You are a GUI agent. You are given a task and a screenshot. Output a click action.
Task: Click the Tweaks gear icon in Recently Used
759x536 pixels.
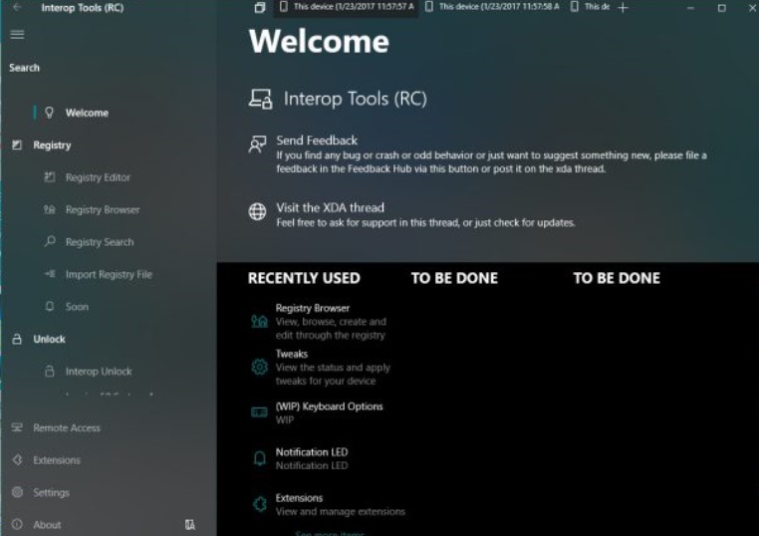(259, 367)
